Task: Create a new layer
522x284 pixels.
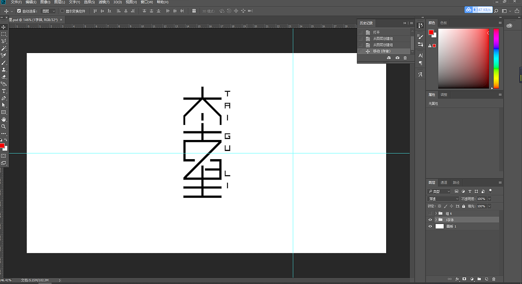Action: click(x=487, y=279)
